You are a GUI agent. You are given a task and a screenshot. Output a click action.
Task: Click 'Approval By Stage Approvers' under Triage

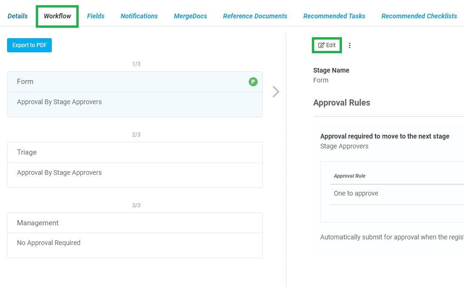[x=59, y=172]
